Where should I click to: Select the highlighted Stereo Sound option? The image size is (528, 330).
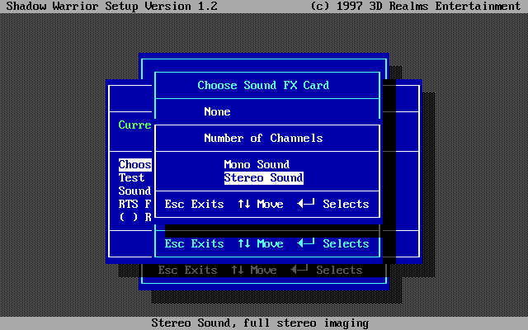264,178
